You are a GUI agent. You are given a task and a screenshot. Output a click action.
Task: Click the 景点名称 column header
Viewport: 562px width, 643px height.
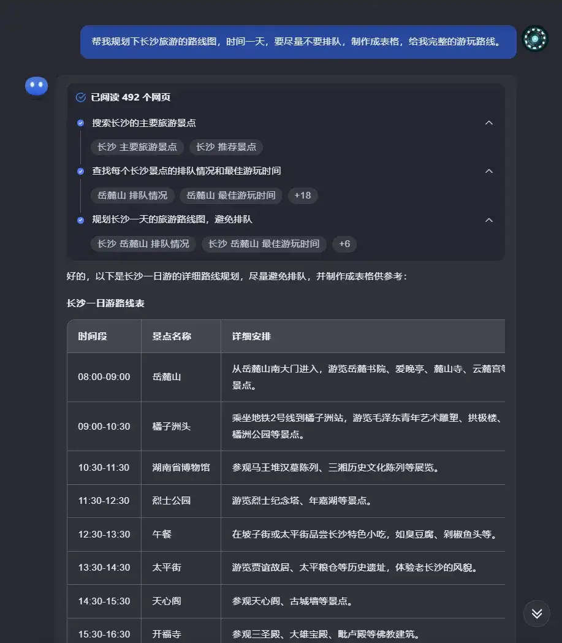pyautogui.click(x=181, y=337)
